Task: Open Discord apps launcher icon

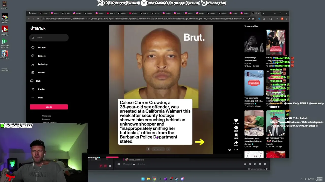Action: pos(265,164)
